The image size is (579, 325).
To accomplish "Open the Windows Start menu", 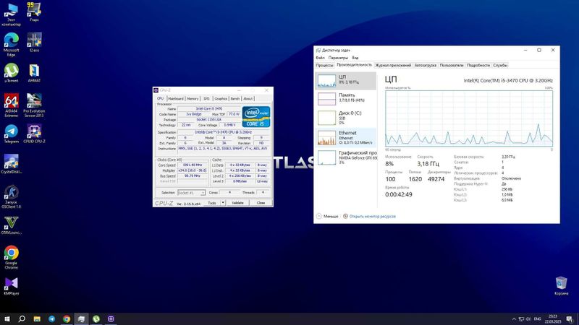I will pyautogui.click(x=7, y=318).
